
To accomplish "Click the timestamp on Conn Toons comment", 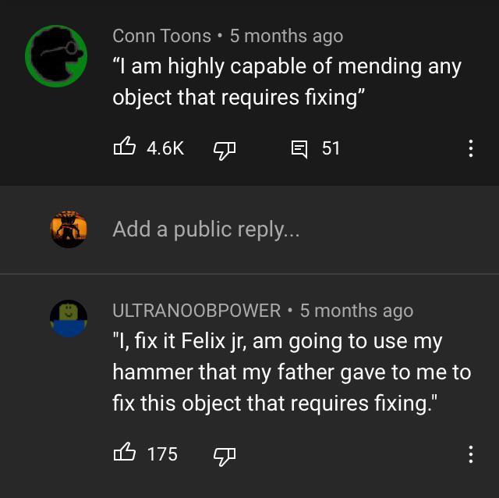I will coord(286,36).
